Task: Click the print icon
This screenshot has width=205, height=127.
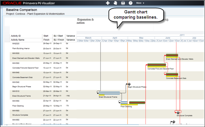Action: coord(123,3)
